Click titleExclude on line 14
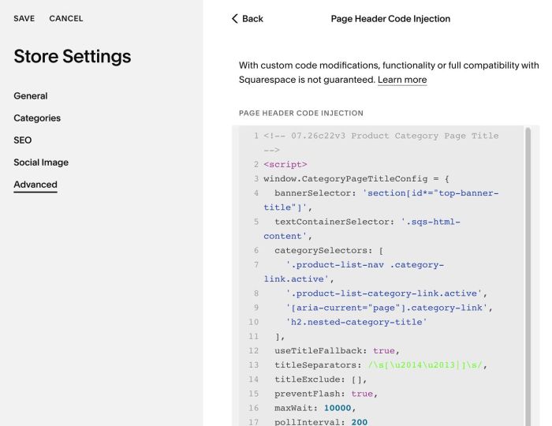Screen dimensions: 552x426 pyautogui.click(x=310, y=379)
